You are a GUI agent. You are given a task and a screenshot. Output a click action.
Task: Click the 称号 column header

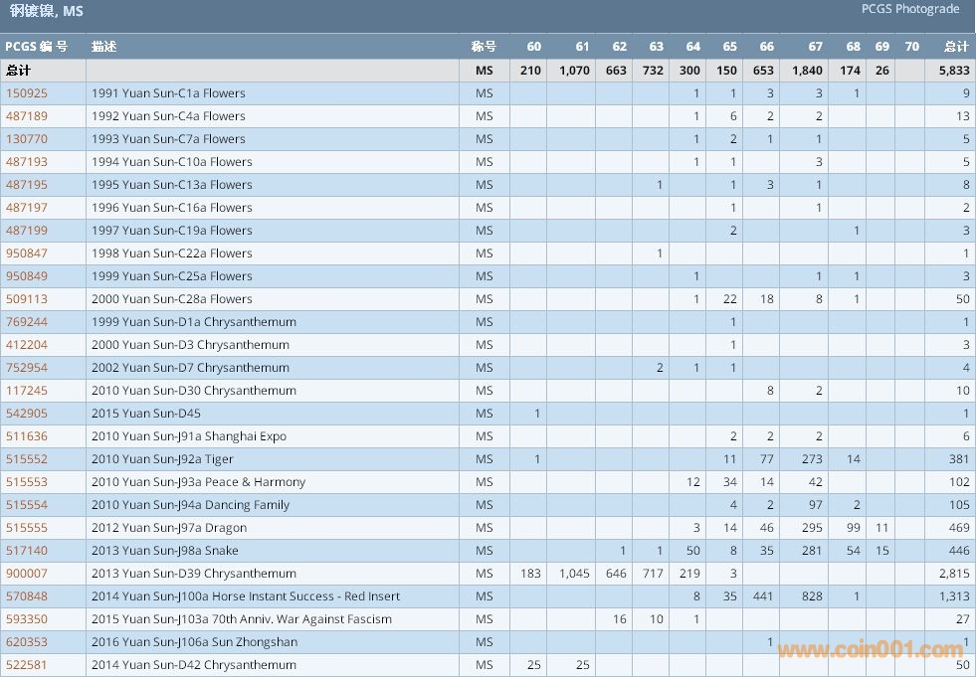[484, 47]
